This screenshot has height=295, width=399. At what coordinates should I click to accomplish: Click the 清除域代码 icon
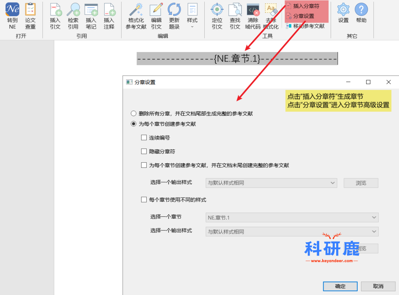pyautogui.click(x=253, y=10)
